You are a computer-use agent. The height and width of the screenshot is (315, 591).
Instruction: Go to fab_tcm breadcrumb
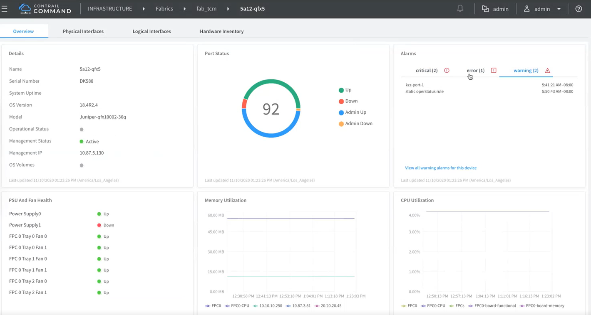coord(206,9)
